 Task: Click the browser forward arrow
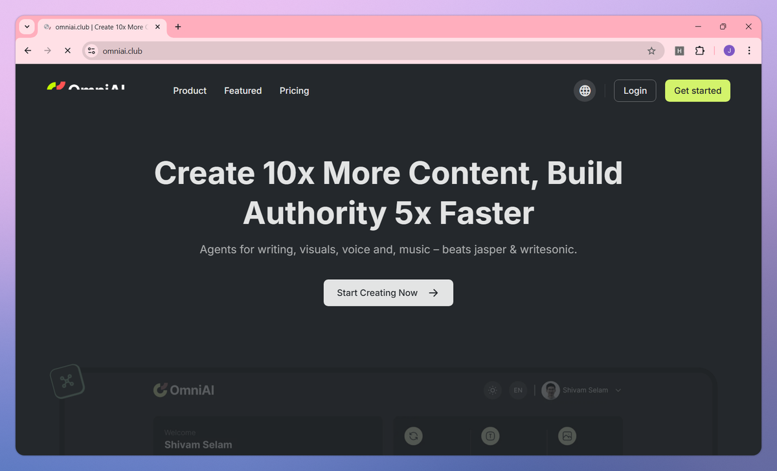[47, 51]
